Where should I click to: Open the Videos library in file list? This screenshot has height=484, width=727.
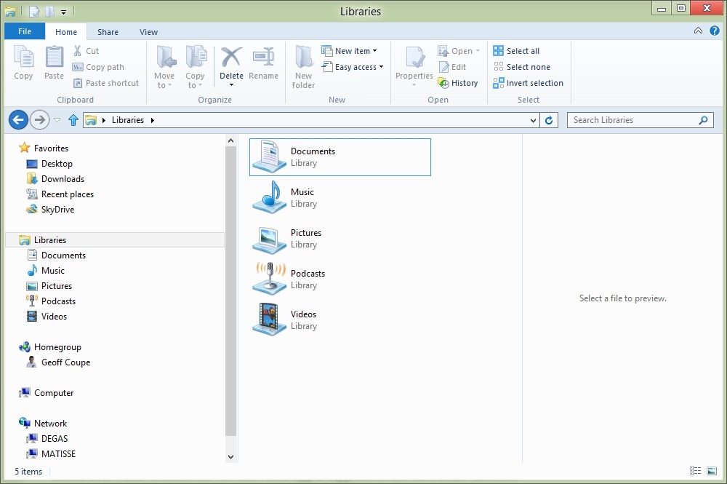(303, 320)
